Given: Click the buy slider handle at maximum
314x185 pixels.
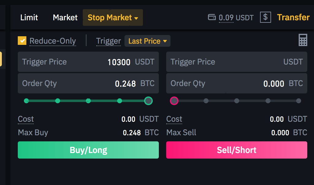Looking at the screenshot, I should [148, 101].
